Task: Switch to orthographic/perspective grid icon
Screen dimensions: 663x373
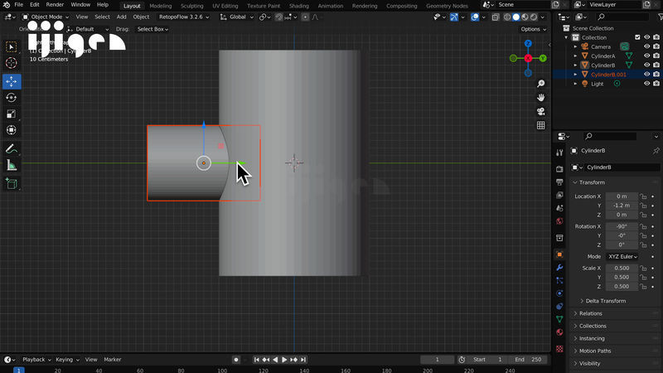Action: [540, 126]
